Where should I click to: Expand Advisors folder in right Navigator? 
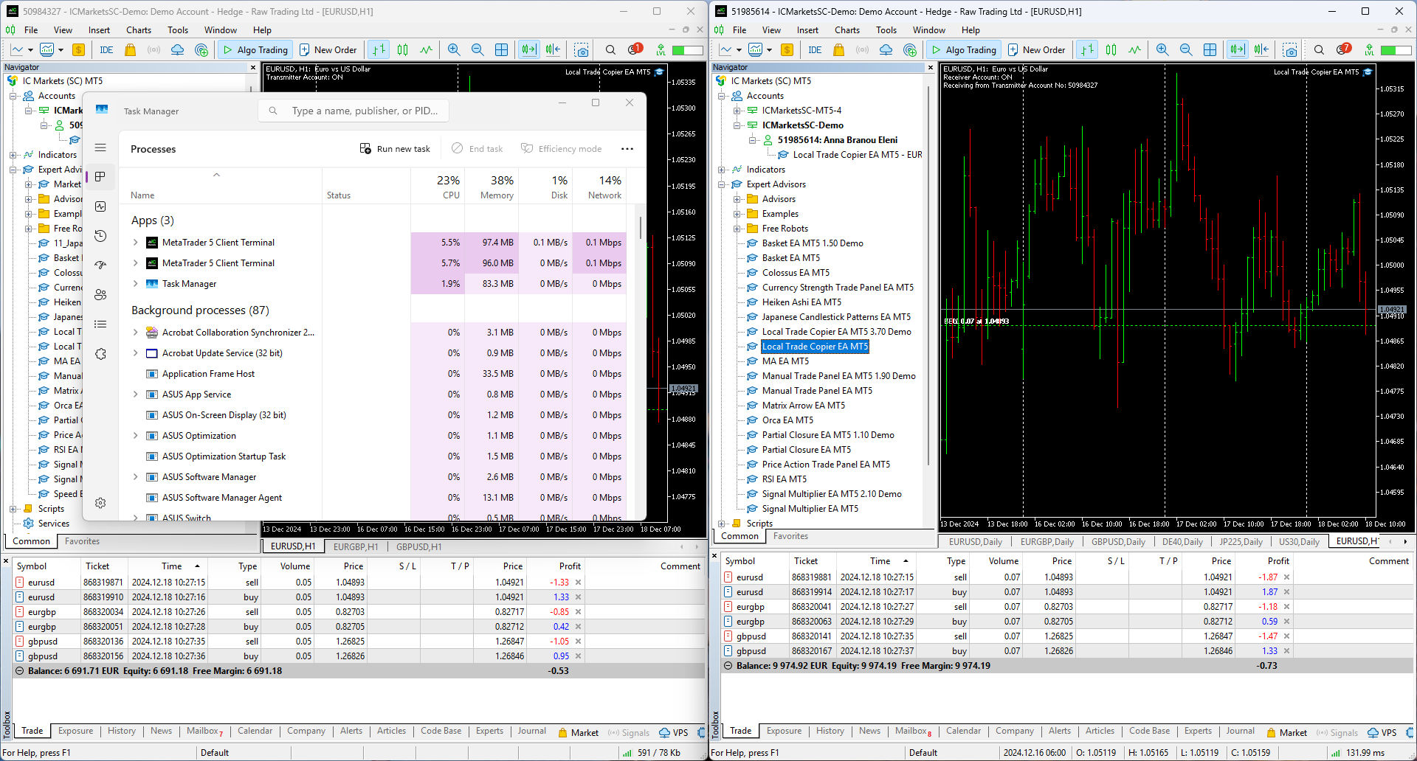click(x=737, y=199)
